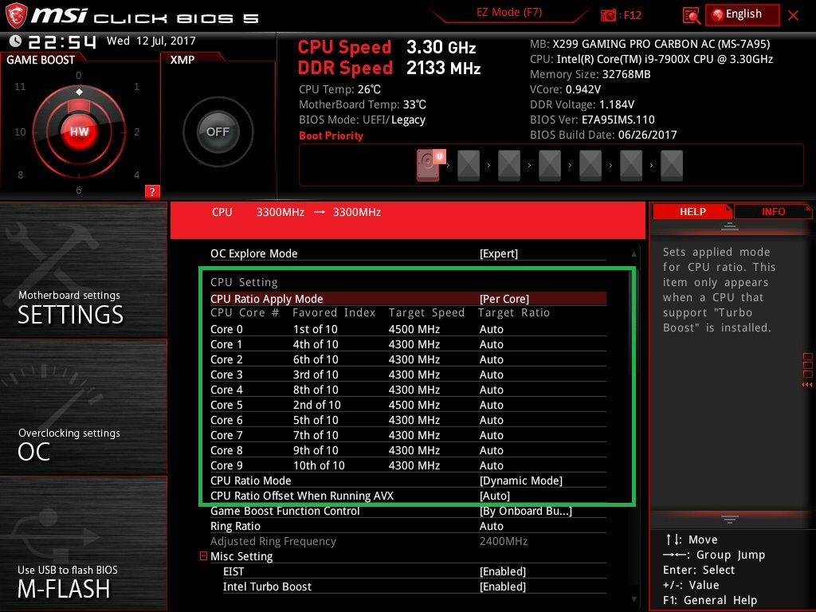The image size is (816, 612).
Task: Switch to the INFO tab
Action: tap(773, 211)
